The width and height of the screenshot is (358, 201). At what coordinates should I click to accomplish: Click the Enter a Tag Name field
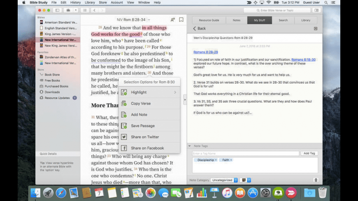click(x=246, y=153)
